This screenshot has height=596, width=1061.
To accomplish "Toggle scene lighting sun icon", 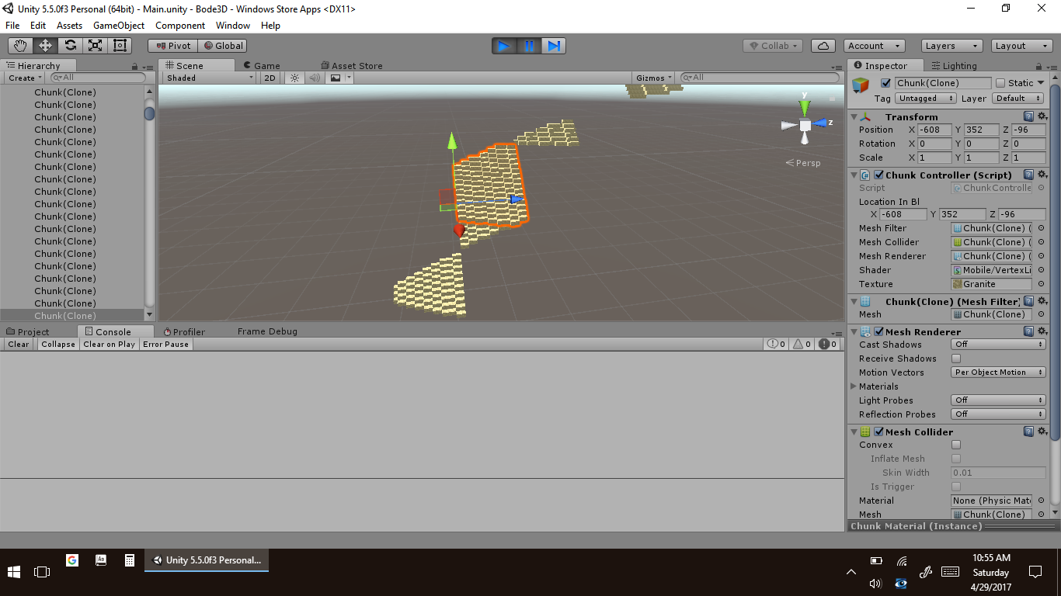I will pyautogui.click(x=294, y=78).
